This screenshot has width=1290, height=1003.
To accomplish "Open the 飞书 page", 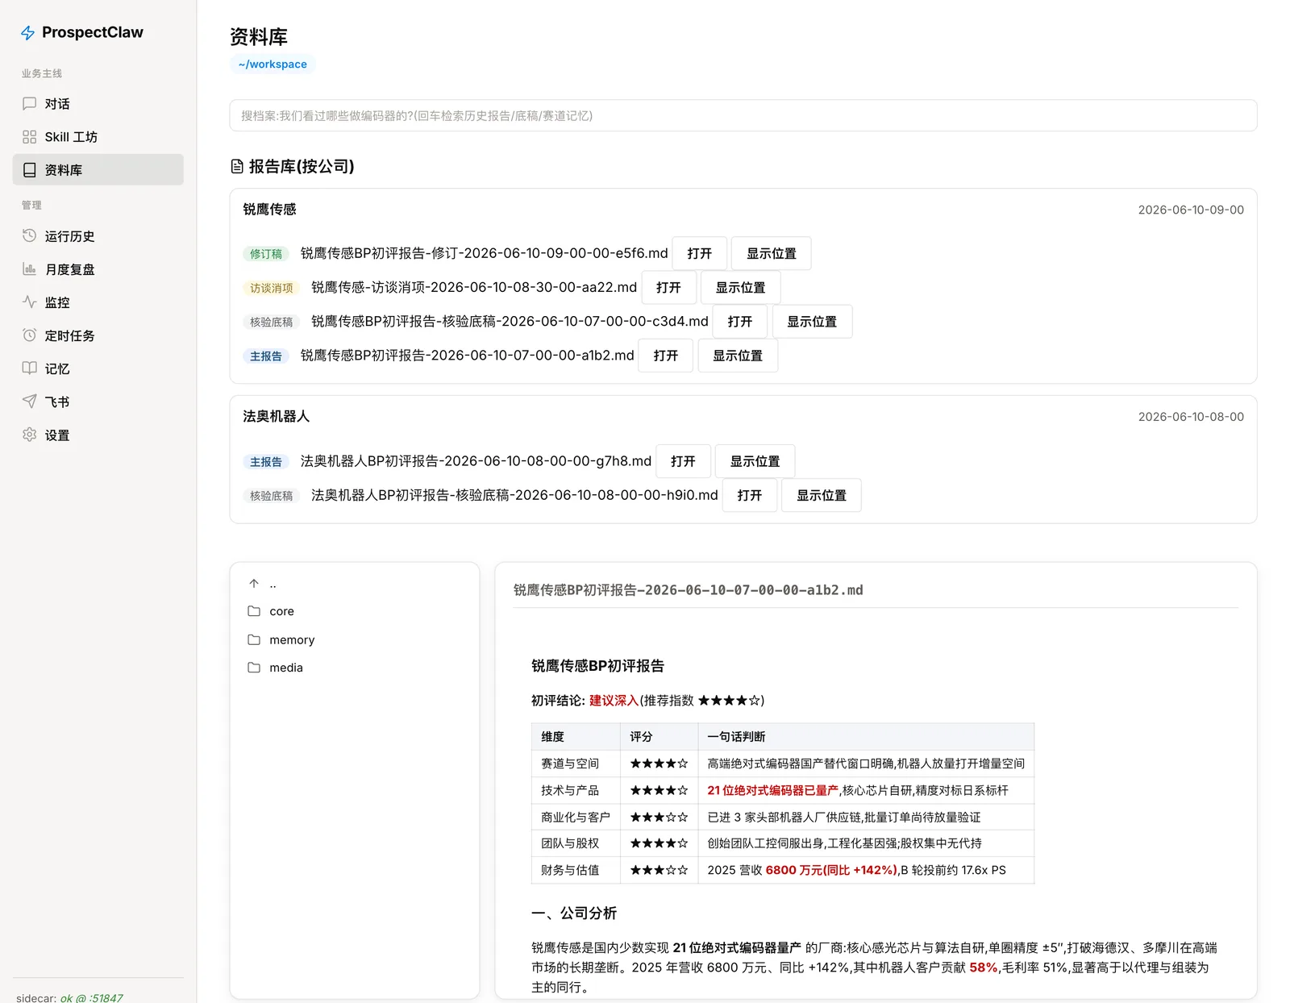I will pyautogui.click(x=98, y=402).
